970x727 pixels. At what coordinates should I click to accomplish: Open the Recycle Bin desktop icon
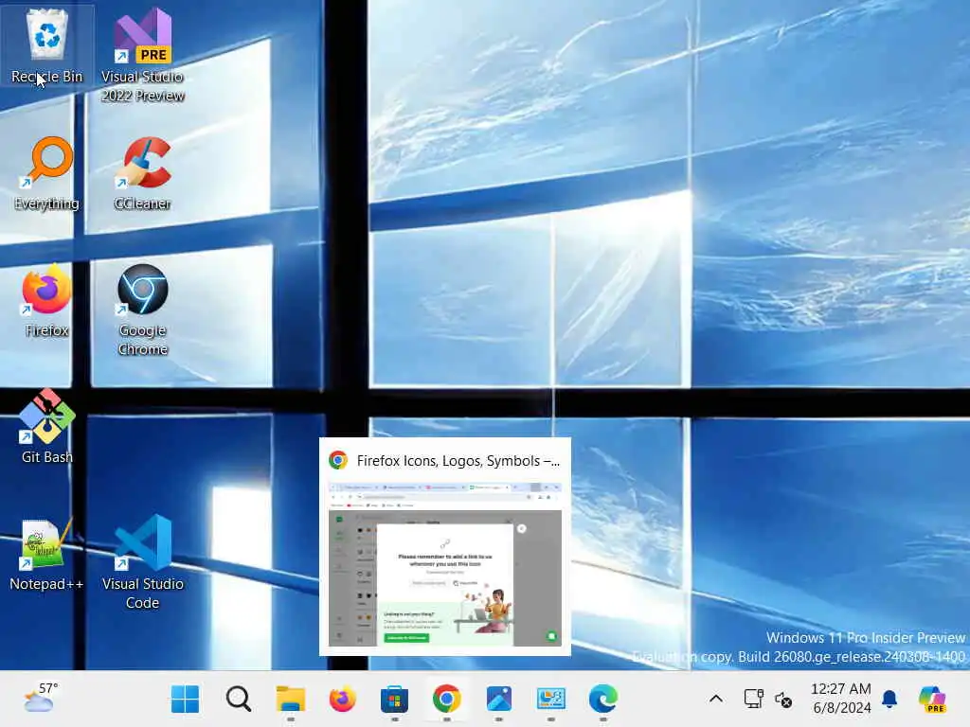(47, 45)
